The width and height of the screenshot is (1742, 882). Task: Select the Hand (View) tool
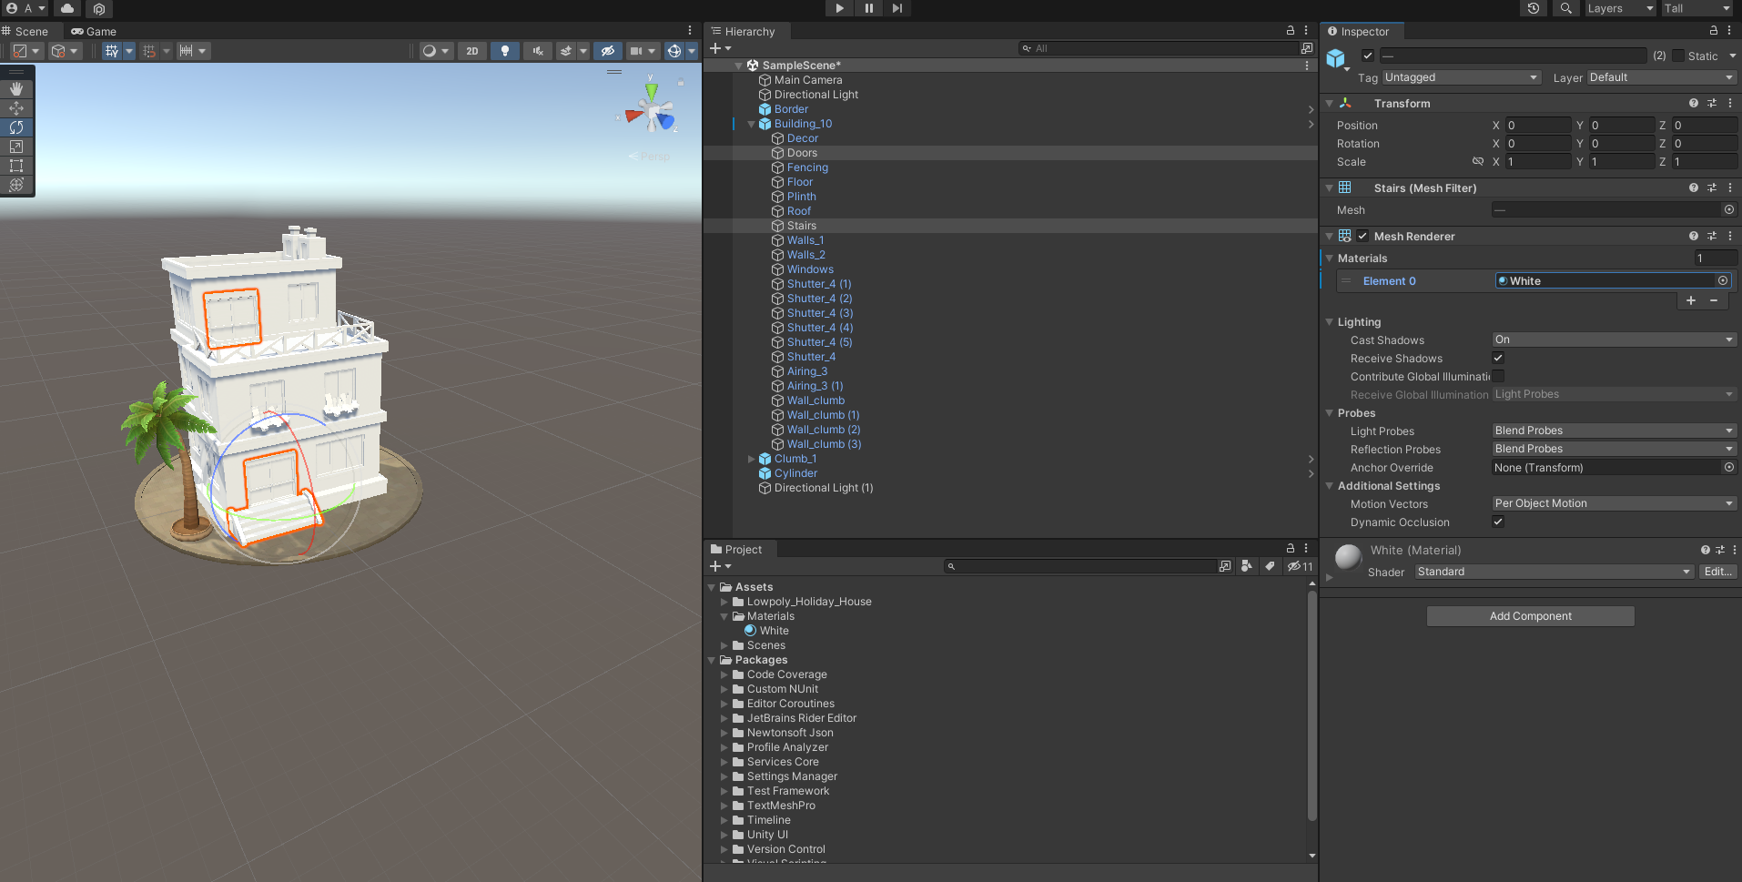click(x=16, y=89)
